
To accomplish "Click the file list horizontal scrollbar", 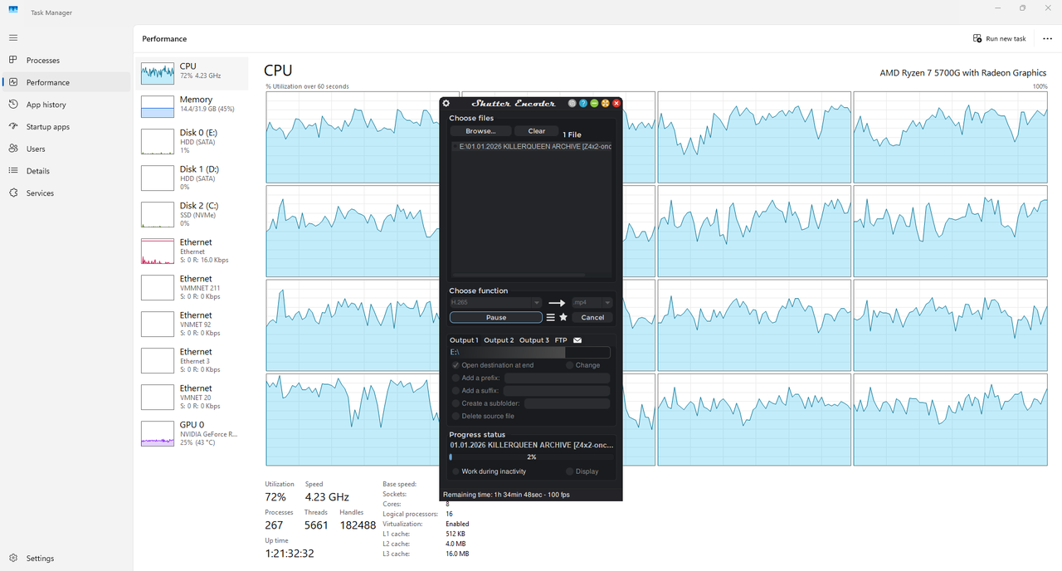I will [518, 275].
